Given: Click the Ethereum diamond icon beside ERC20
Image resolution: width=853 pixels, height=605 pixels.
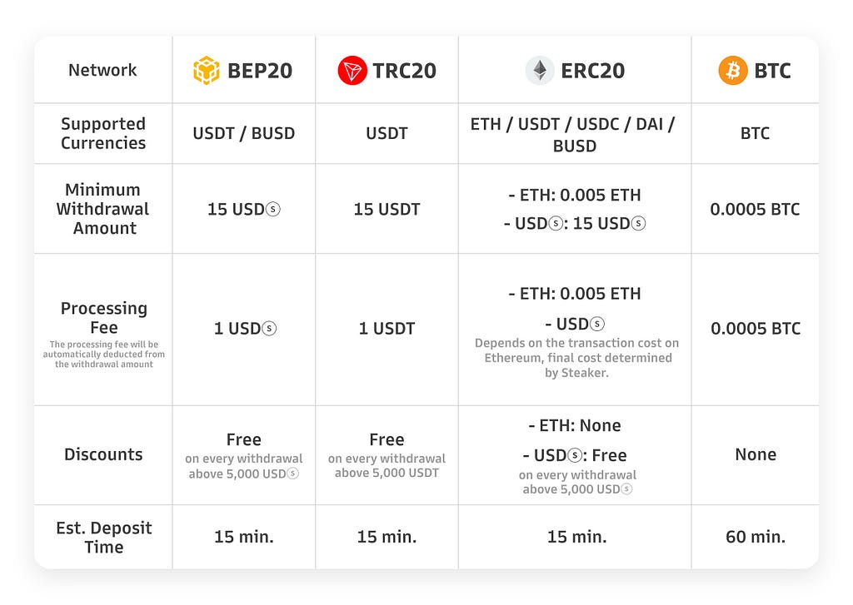Looking at the screenshot, I should pyautogui.click(x=540, y=71).
